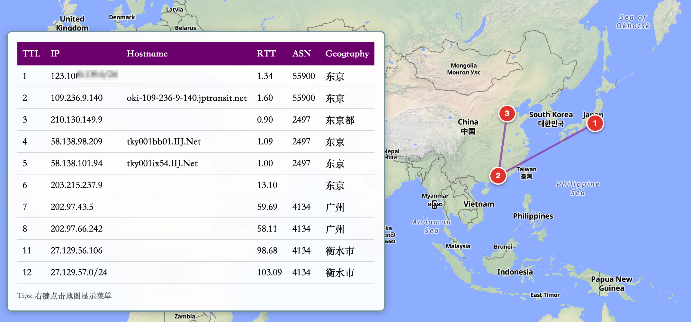691x322 pixels.
Task: Click red map marker number 2
Action: 498,175
